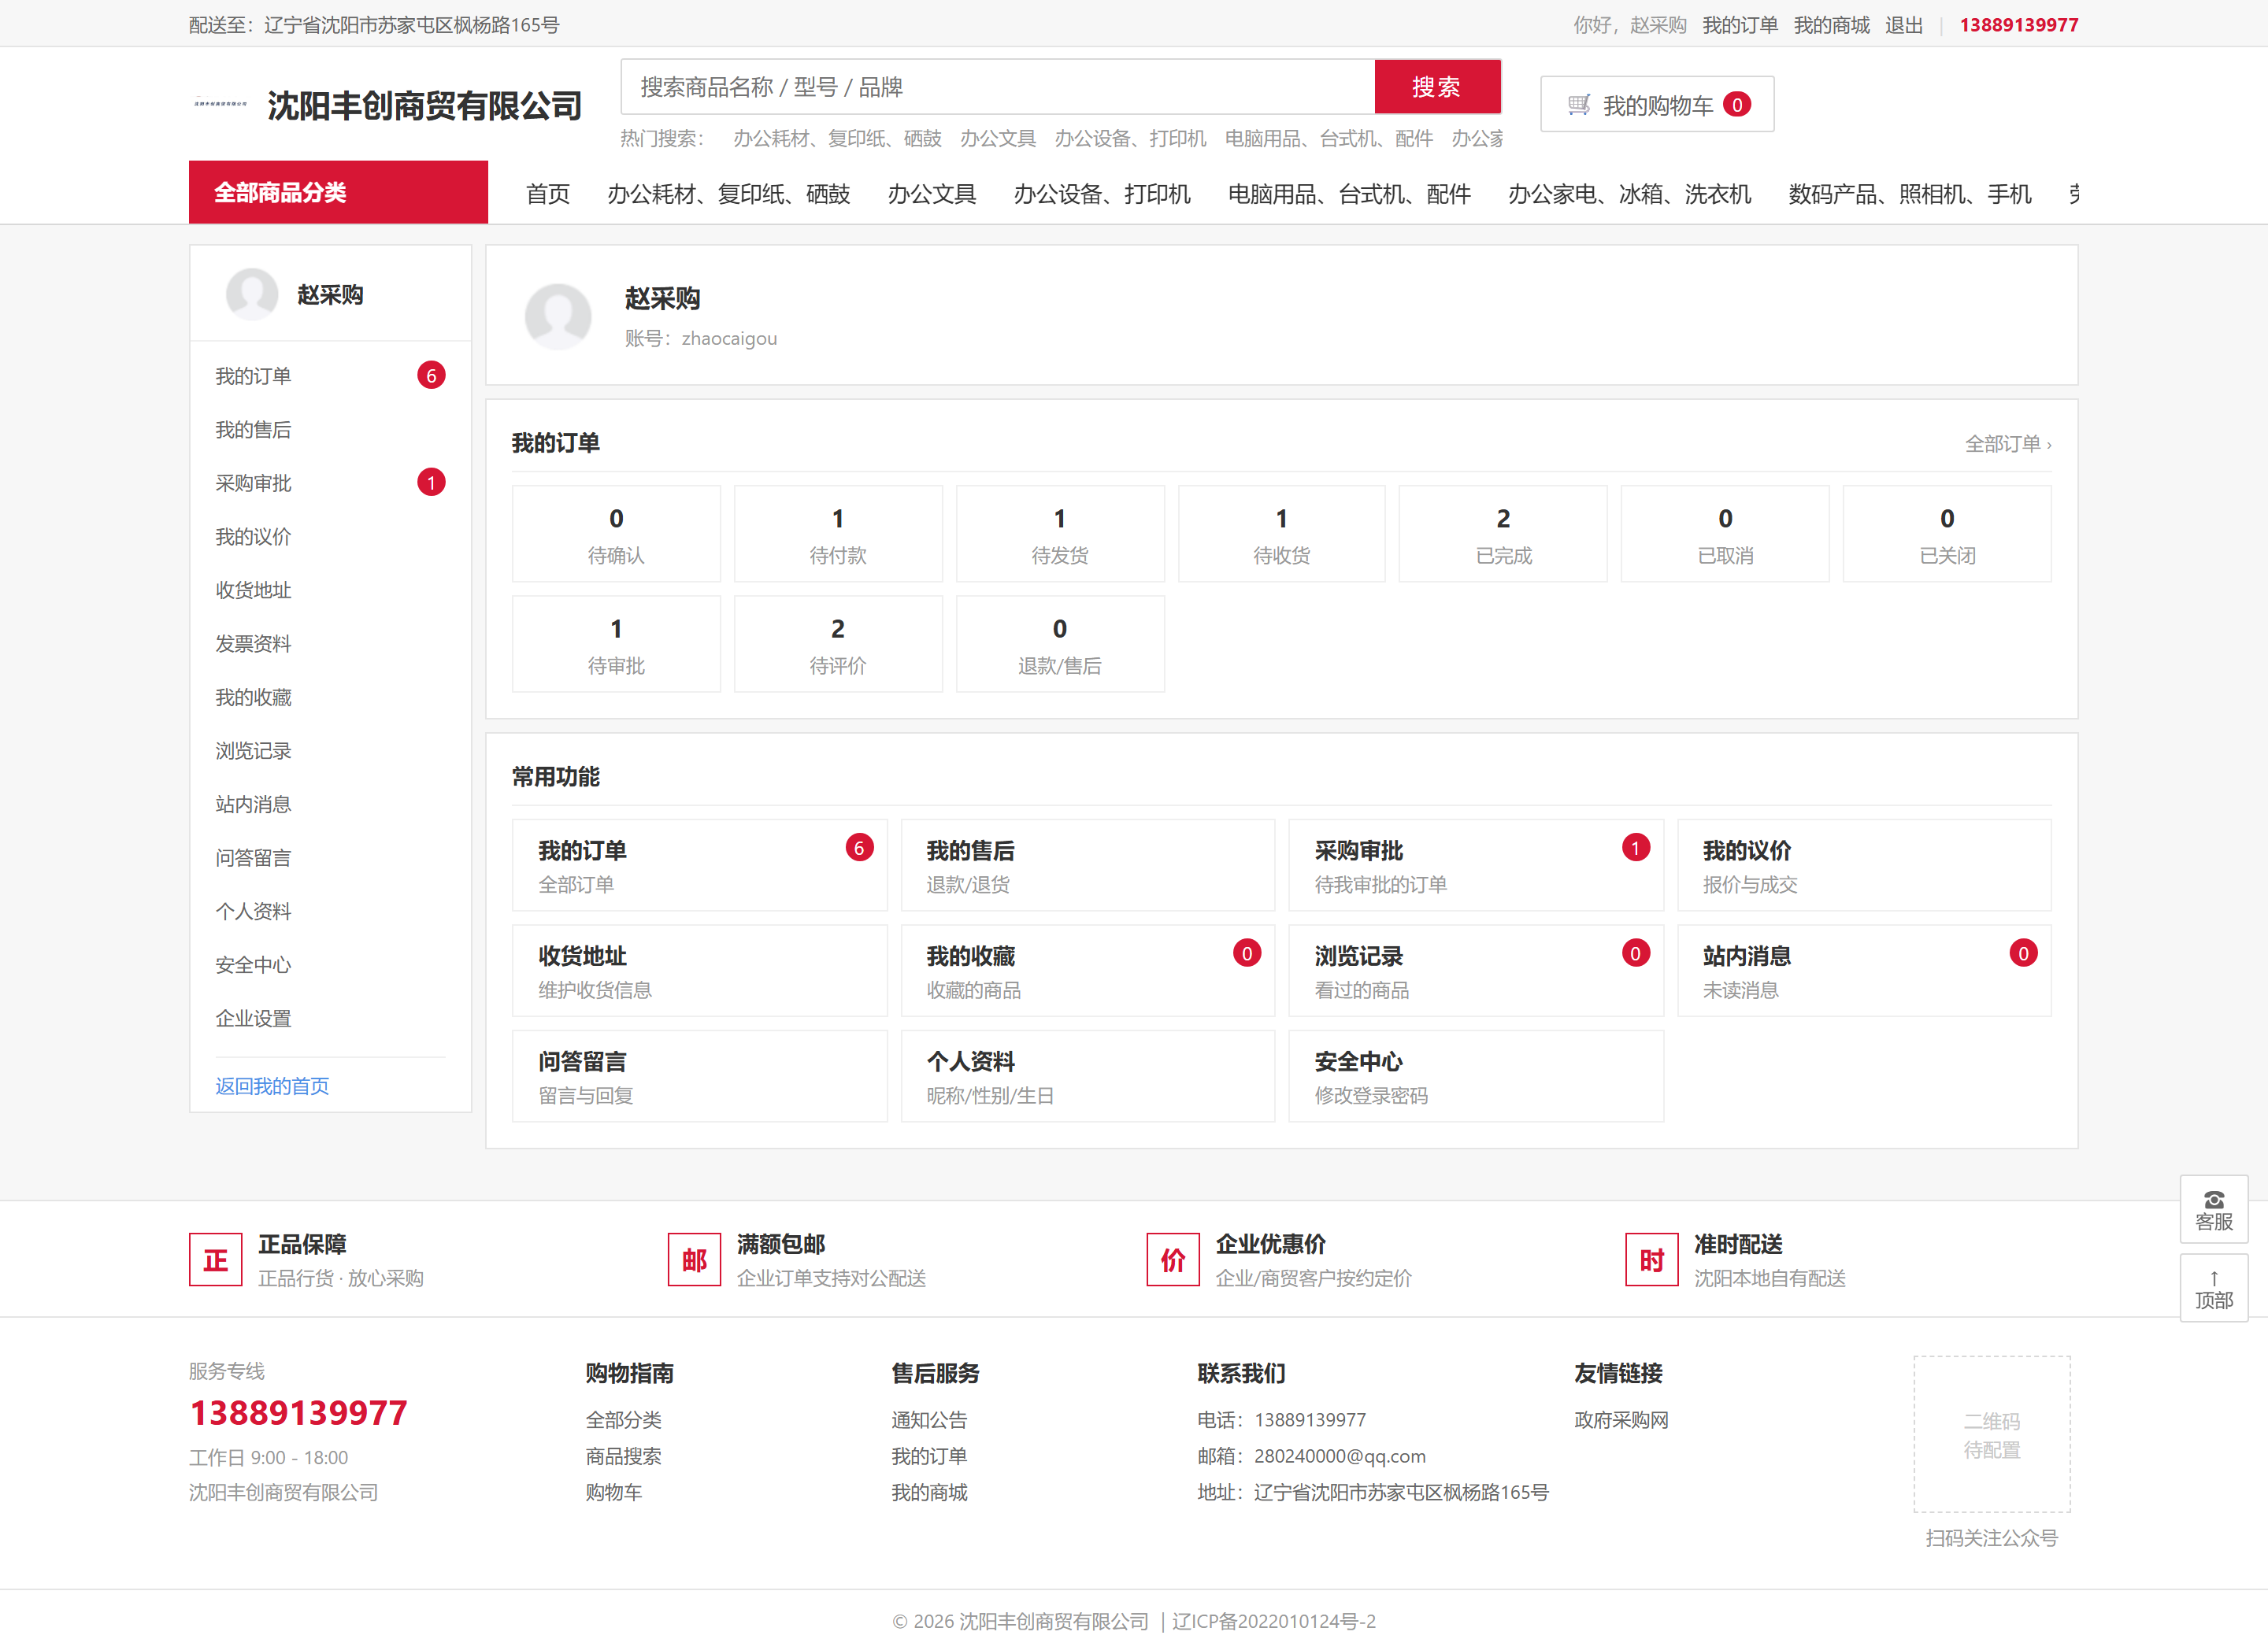Open 数码产品、照相机、手机 navigation item
The height and width of the screenshot is (1650, 2268).
coord(1910,194)
